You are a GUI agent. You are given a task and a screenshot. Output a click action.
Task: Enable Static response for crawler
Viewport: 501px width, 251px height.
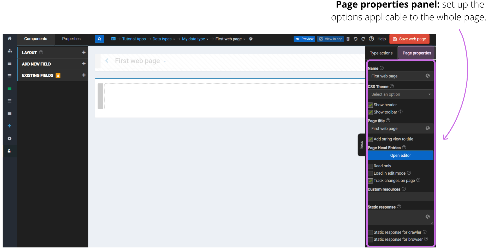point(370,232)
